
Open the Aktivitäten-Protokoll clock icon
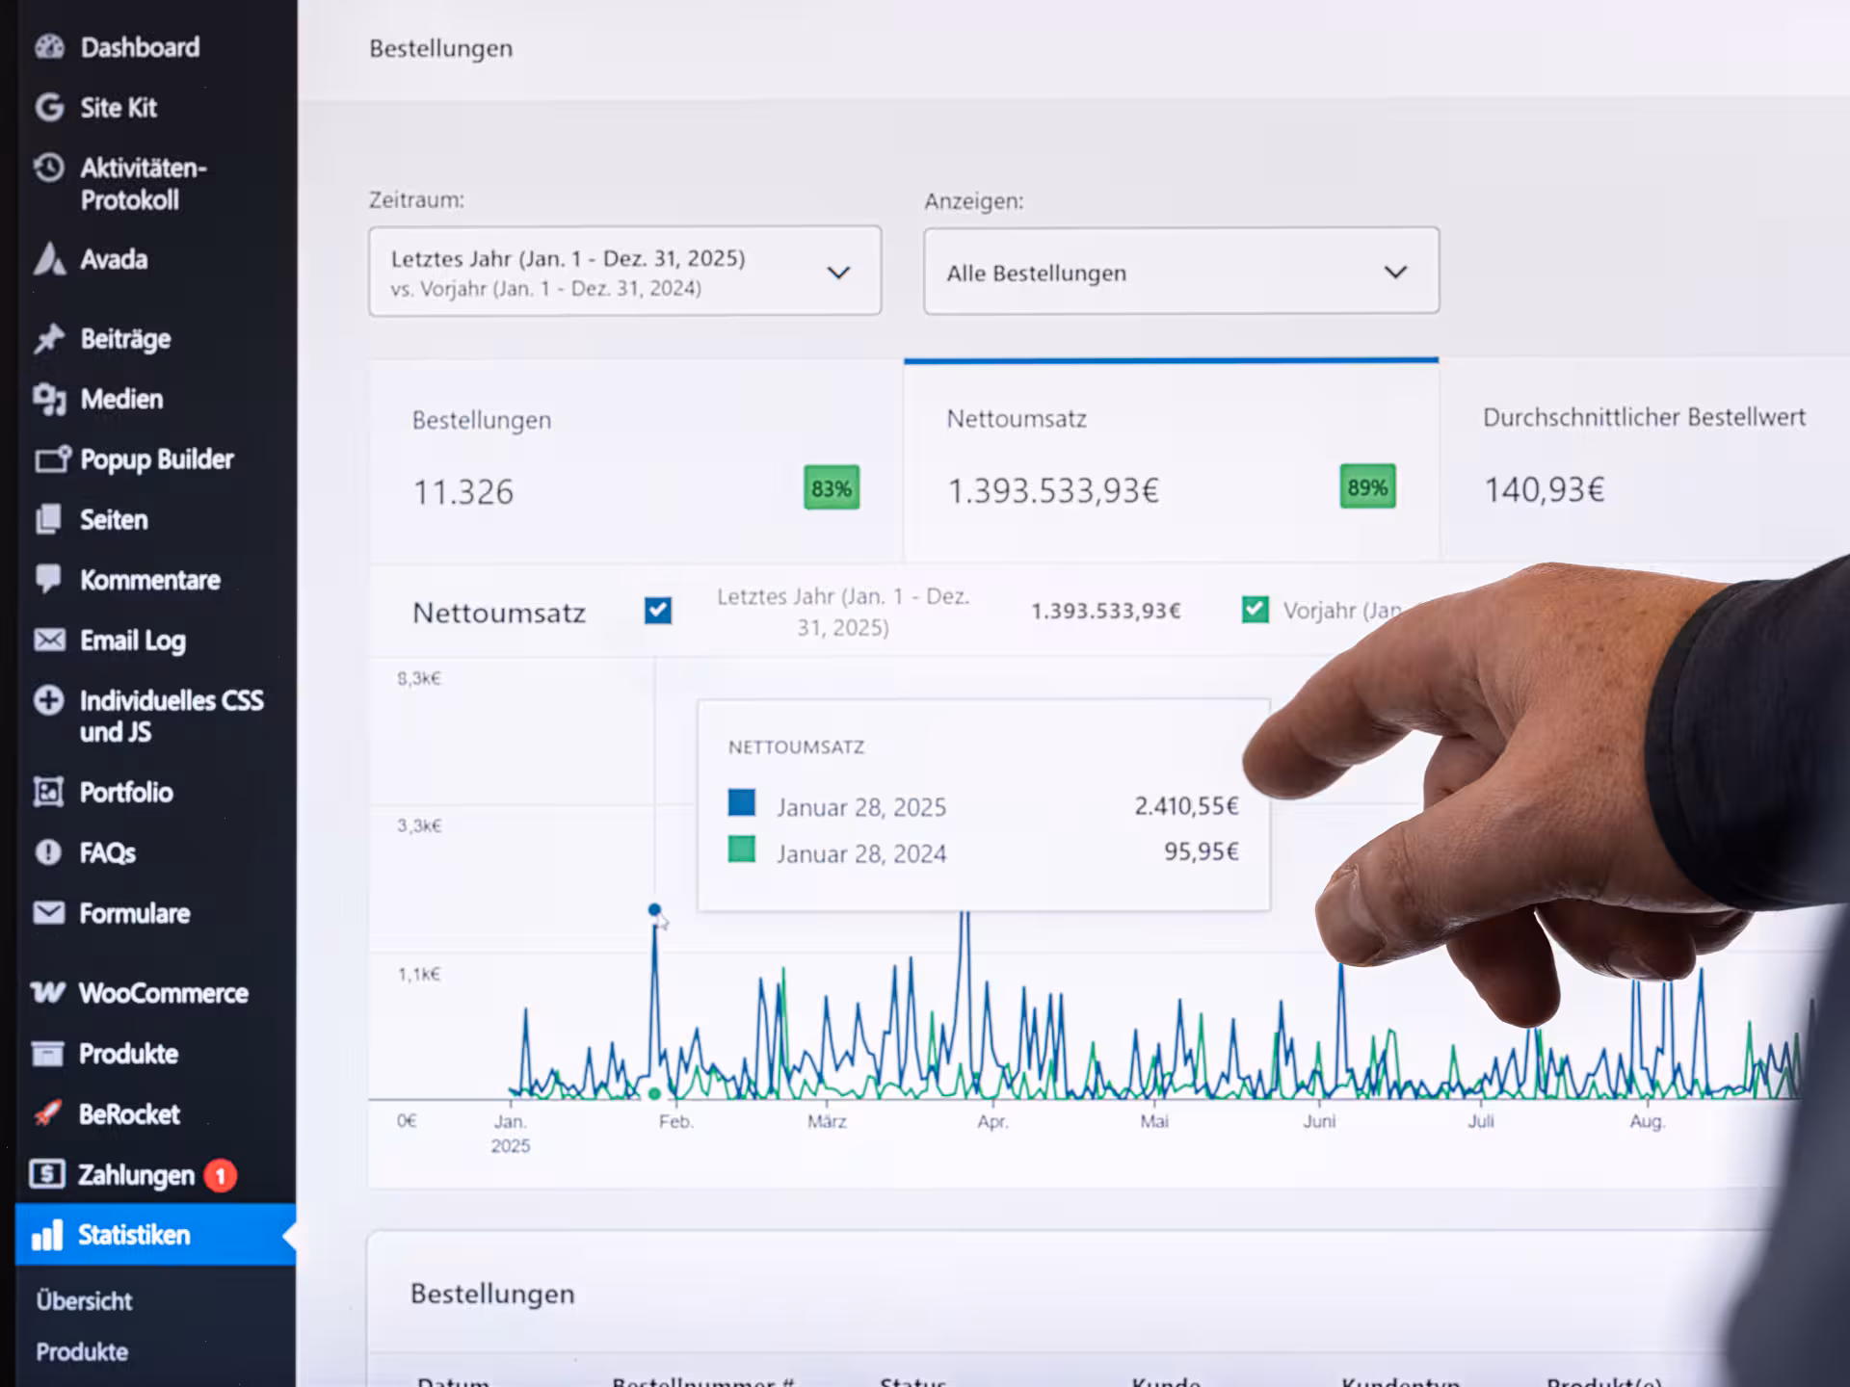[47, 168]
